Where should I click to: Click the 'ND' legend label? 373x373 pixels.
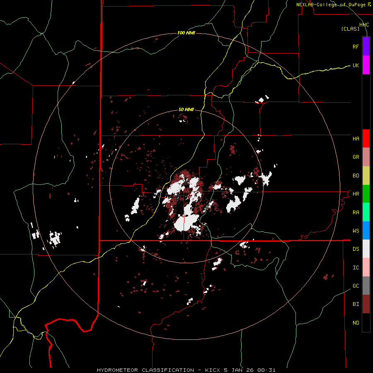point(356,323)
